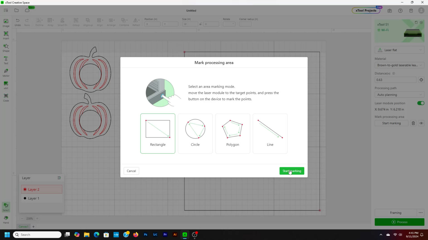Click the Image import icon

click(x=6, y=22)
